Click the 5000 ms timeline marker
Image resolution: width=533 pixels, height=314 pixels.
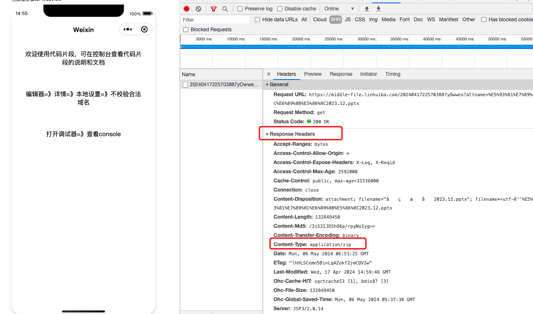tap(204, 39)
